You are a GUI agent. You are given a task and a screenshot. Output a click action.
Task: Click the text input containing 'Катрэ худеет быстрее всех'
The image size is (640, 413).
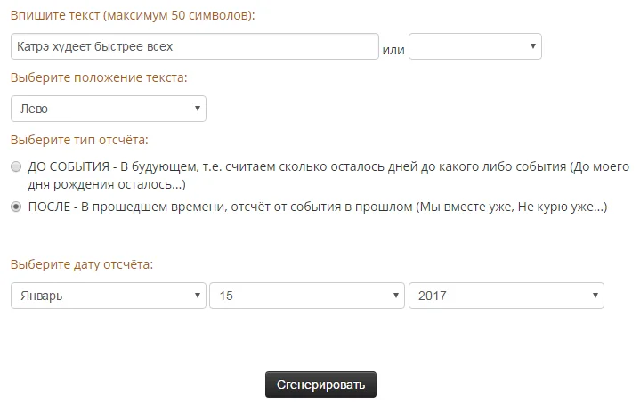tap(195, 46)
